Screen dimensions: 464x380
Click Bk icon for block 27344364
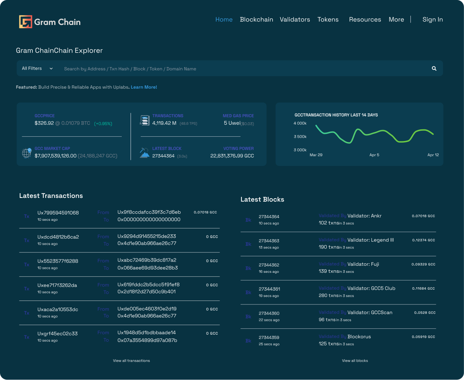pos(248,220)
